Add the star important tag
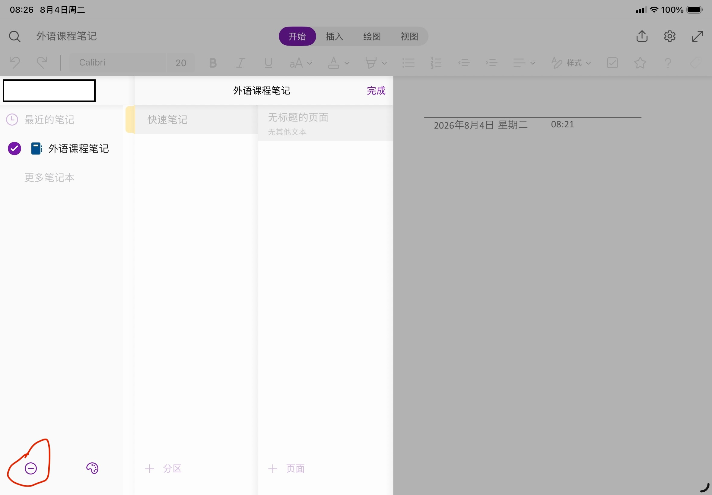712x495 pixels. pyautogui.click(x=640, y=63)
